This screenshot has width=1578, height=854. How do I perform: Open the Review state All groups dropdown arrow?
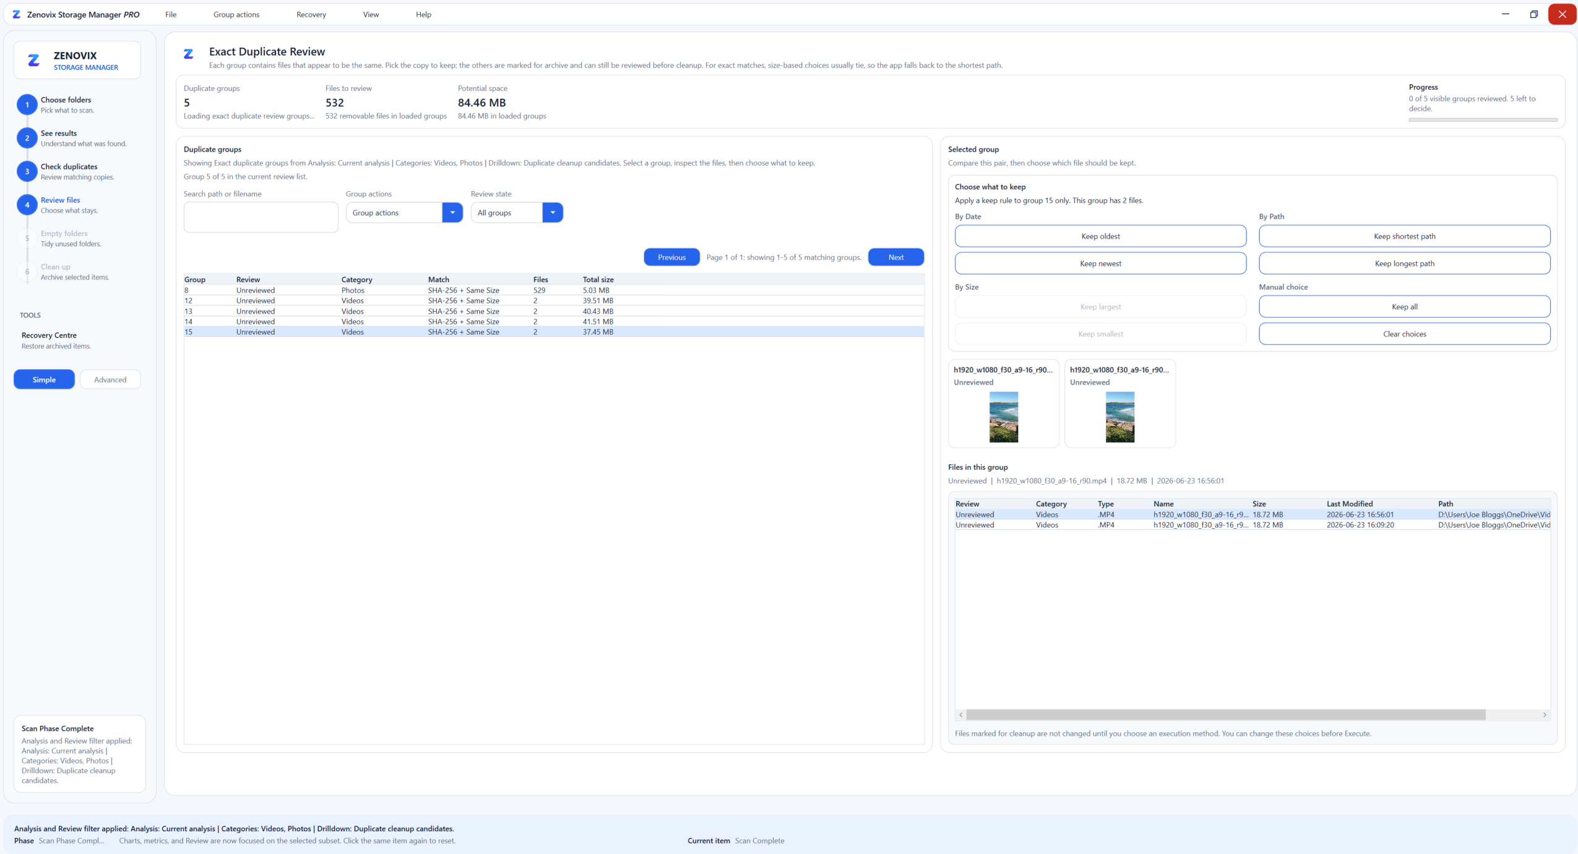click(x=553, y=213)
